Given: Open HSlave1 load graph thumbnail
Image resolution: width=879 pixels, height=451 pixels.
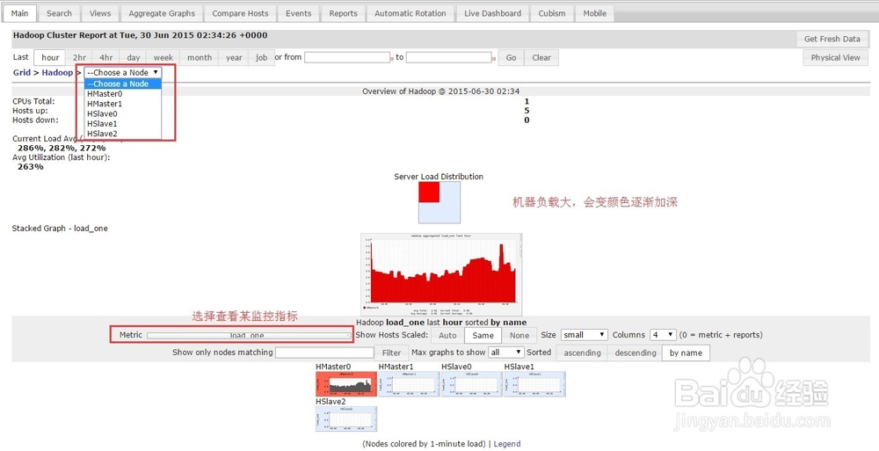Looking at the screenshot, I should (534, 383).
